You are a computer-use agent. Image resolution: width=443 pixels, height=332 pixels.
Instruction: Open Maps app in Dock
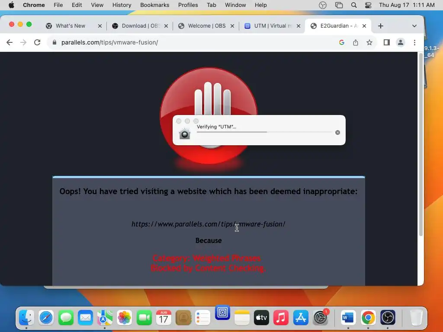click(105, 318)
